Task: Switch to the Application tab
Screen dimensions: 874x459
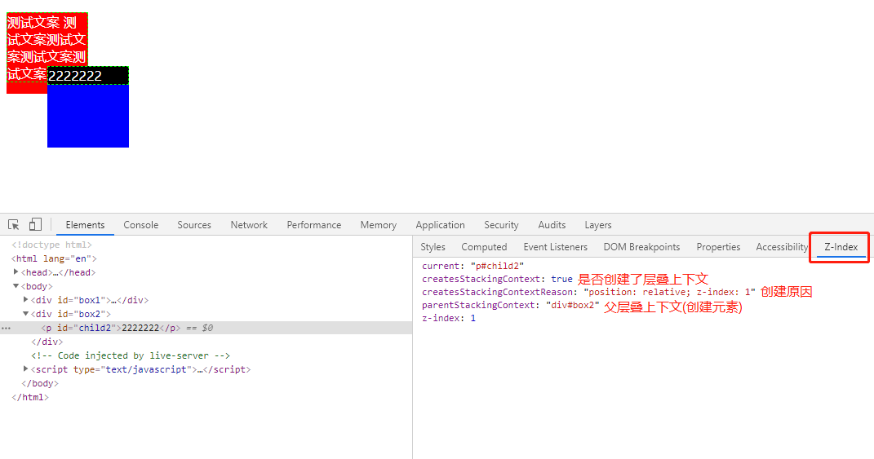Action: click(x=440, y=225)
